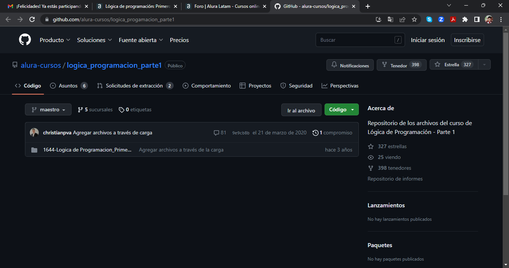509x268 pixels.
Task: Open the logica_programacion_parte1 repository link
Action: [114, 65]
